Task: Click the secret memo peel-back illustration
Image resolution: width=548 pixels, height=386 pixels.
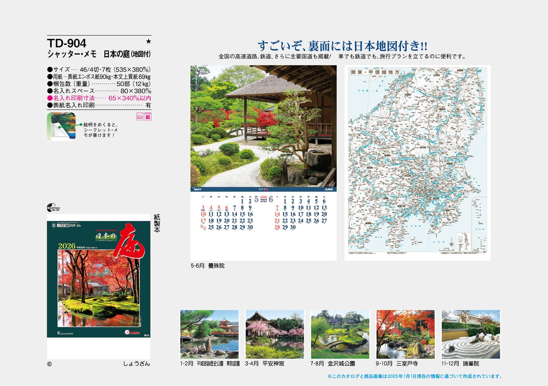Action: click(61, 126)
